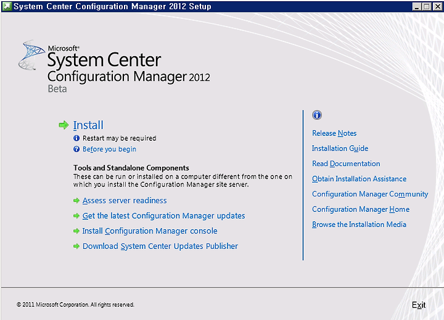This screenshot has height=320, width=444.
Task: Click the Tools and Standalone Components heading
Action: (131, 168)
